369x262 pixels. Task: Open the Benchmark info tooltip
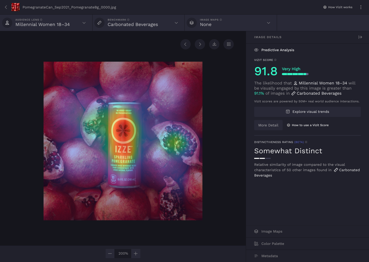pos(128,20)
